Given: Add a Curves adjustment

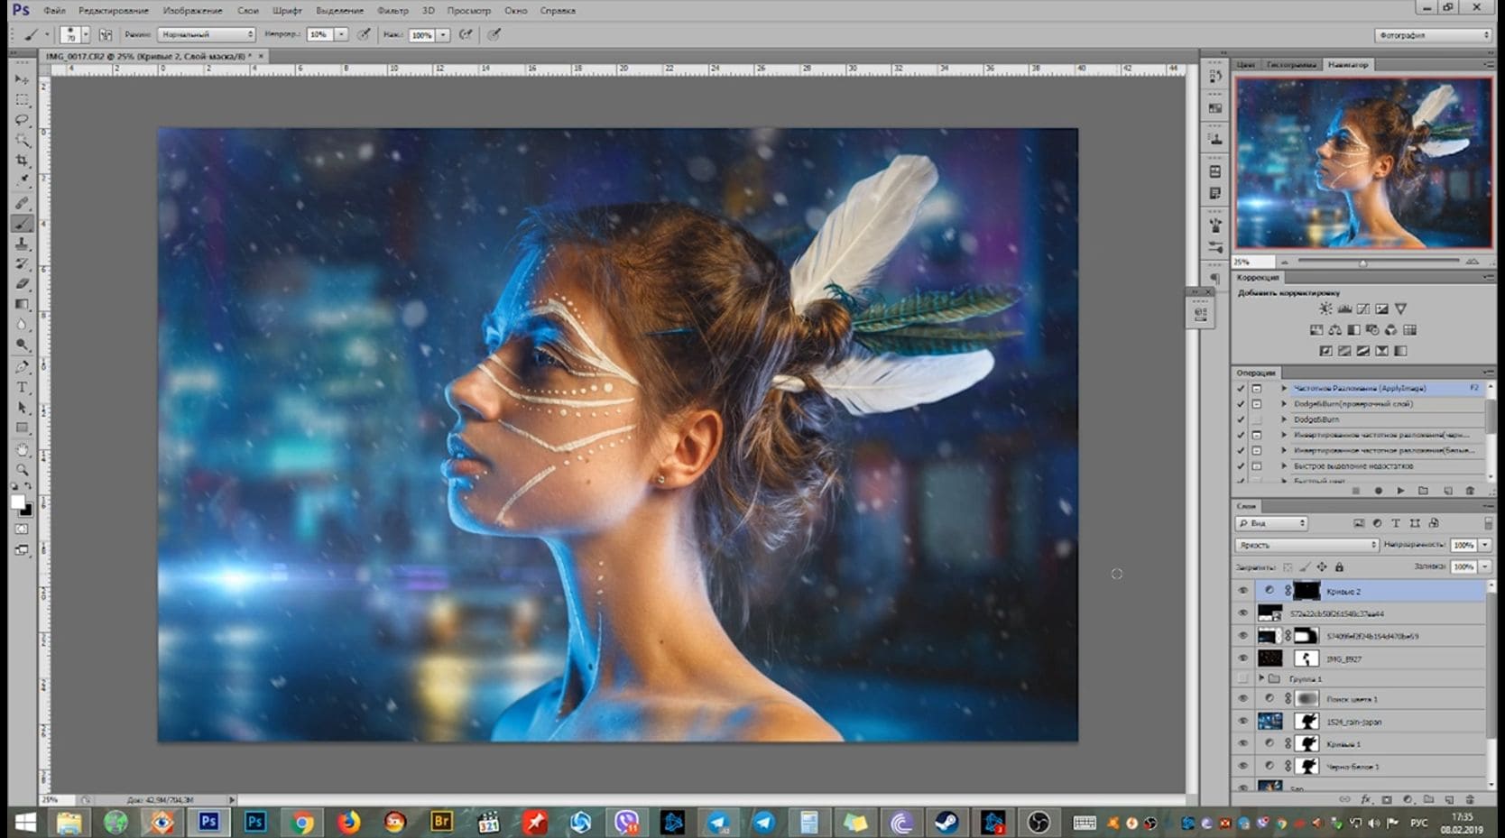Looking at the screenshot, I should 1363,308.
